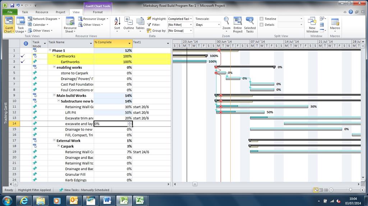The image size is (368, 206).
Task: Click the Save icon in quick access toolbar
Action: pos(12,5)
